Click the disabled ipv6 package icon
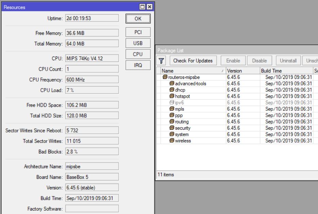Image resolution: width=318 pixels, height=214 pixels. coord(172,103)
